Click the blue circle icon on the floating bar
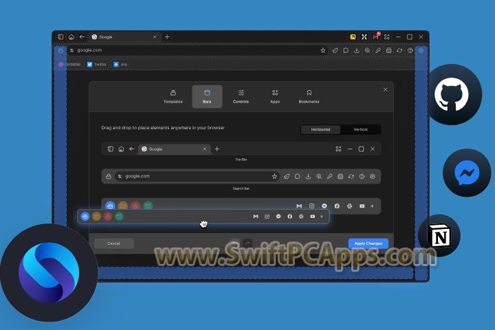495x330 pixels. pos(85,217)
